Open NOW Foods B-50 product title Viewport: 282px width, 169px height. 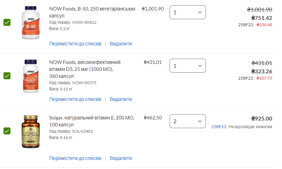coord(92,12)
